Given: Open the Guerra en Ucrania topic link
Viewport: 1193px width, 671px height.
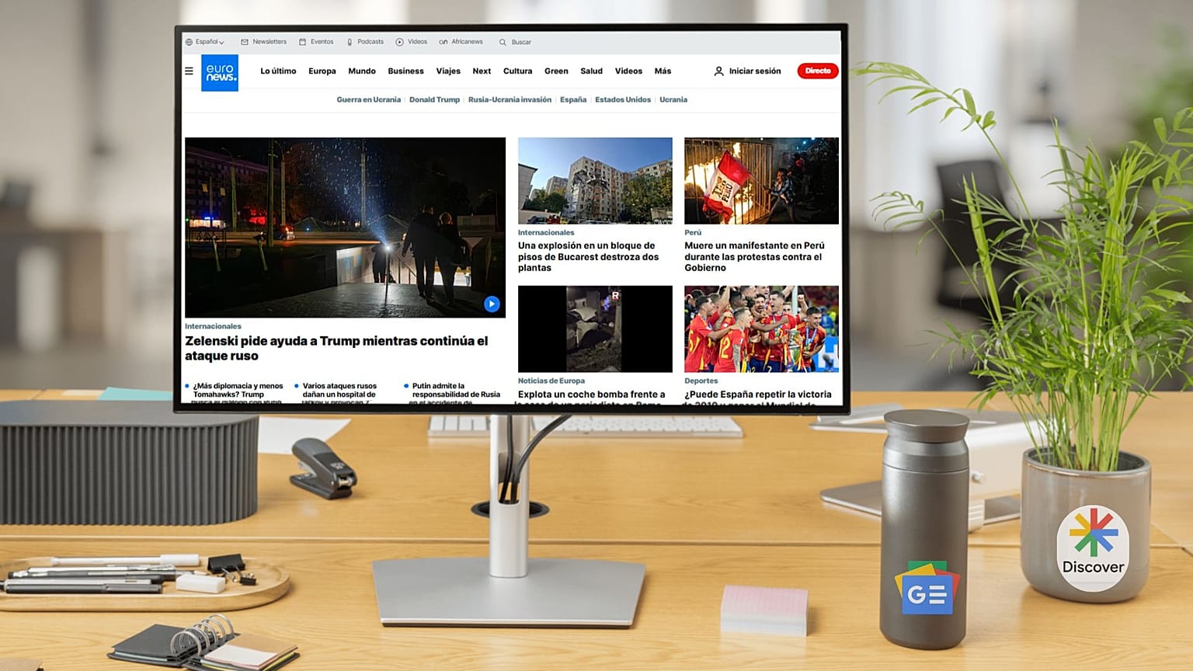Looking at the screenshot, I should [368, 100].
